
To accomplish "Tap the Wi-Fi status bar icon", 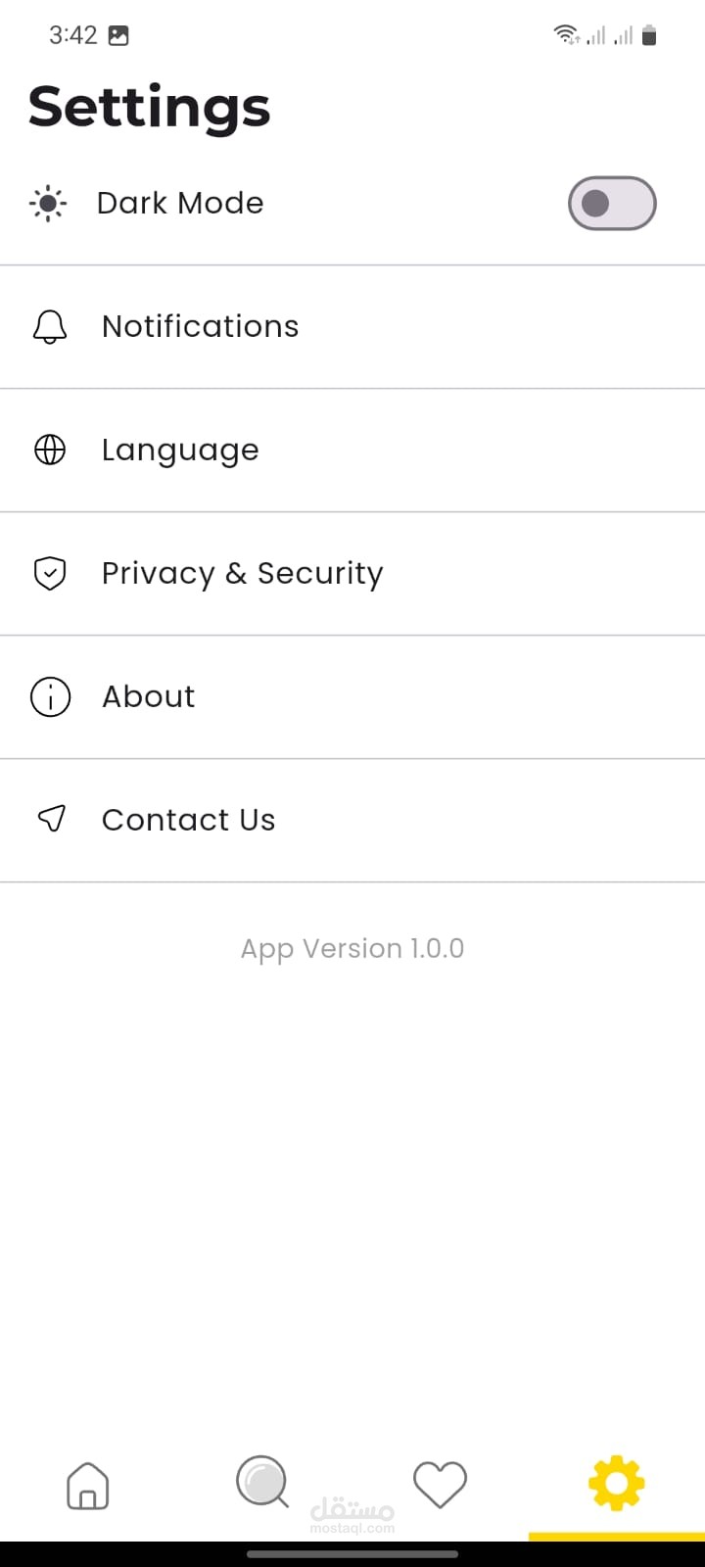I will coord(566,35).
